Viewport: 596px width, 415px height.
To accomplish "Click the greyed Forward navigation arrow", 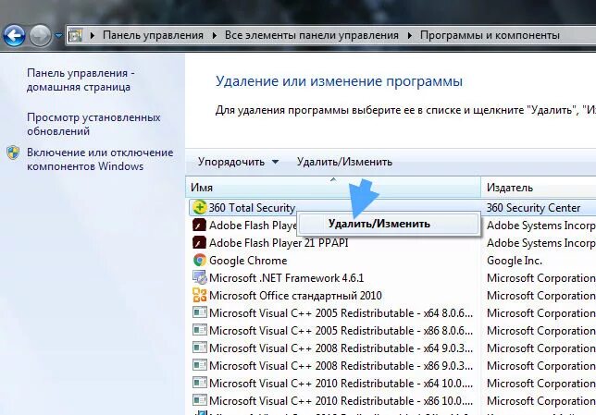I will [40, 36].
